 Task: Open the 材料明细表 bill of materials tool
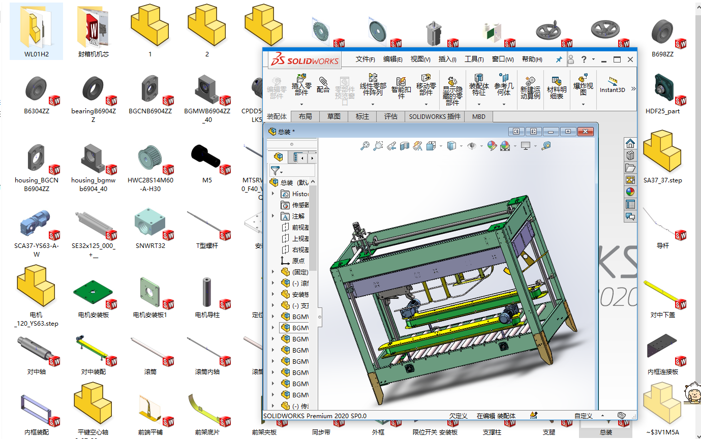coord(556,87)
